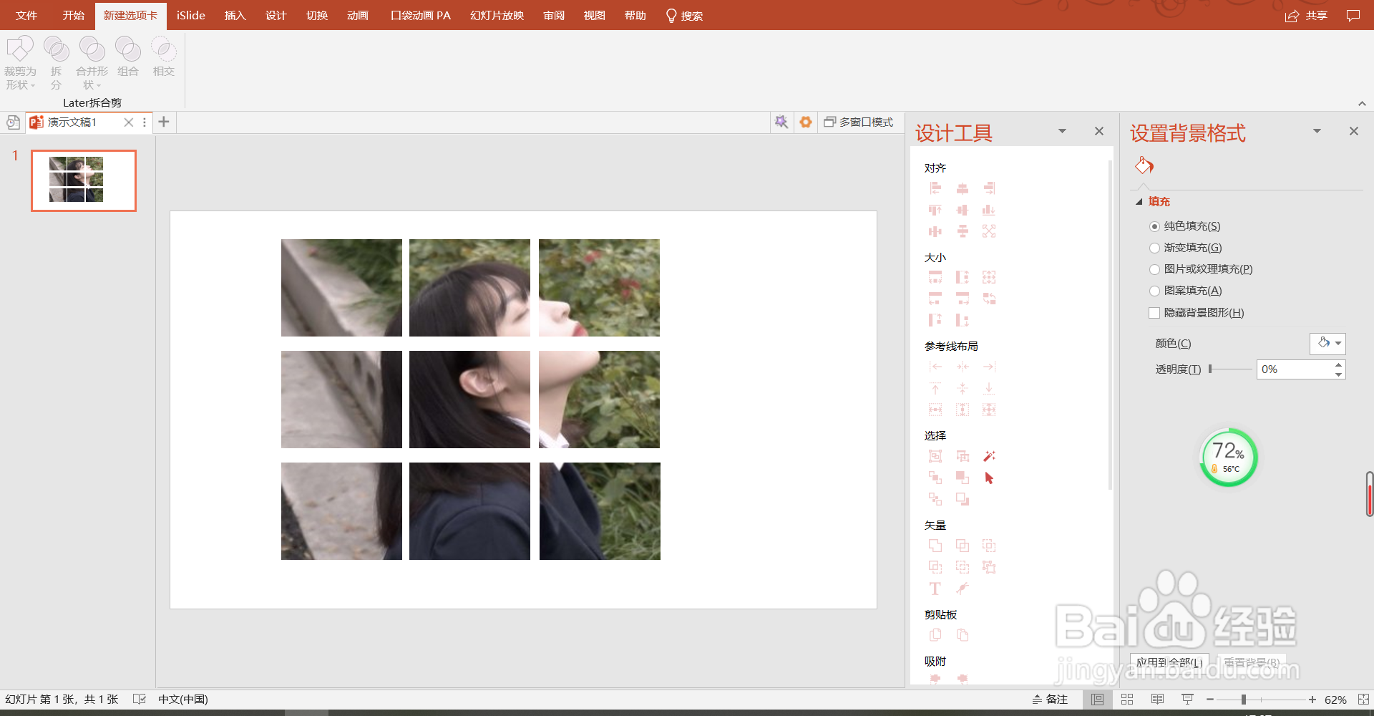Screen dimensions: 1374x716
Task: Click the stretch-to-corners icon in 对齐
Action: (989, 231)
